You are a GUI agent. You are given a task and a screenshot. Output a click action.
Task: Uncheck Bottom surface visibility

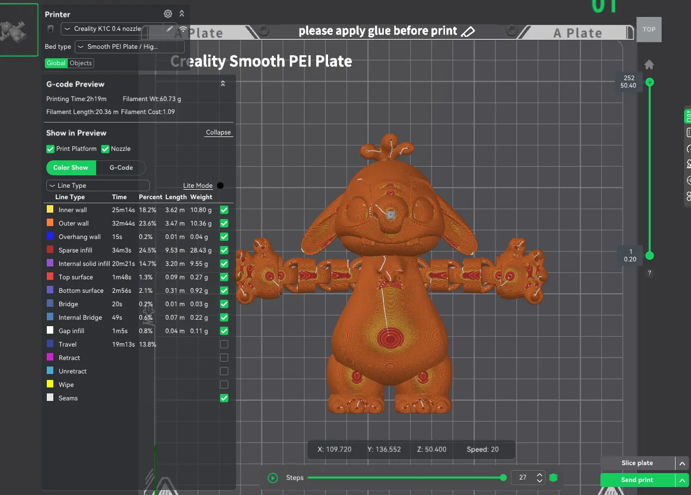click(x=224, y=291)
